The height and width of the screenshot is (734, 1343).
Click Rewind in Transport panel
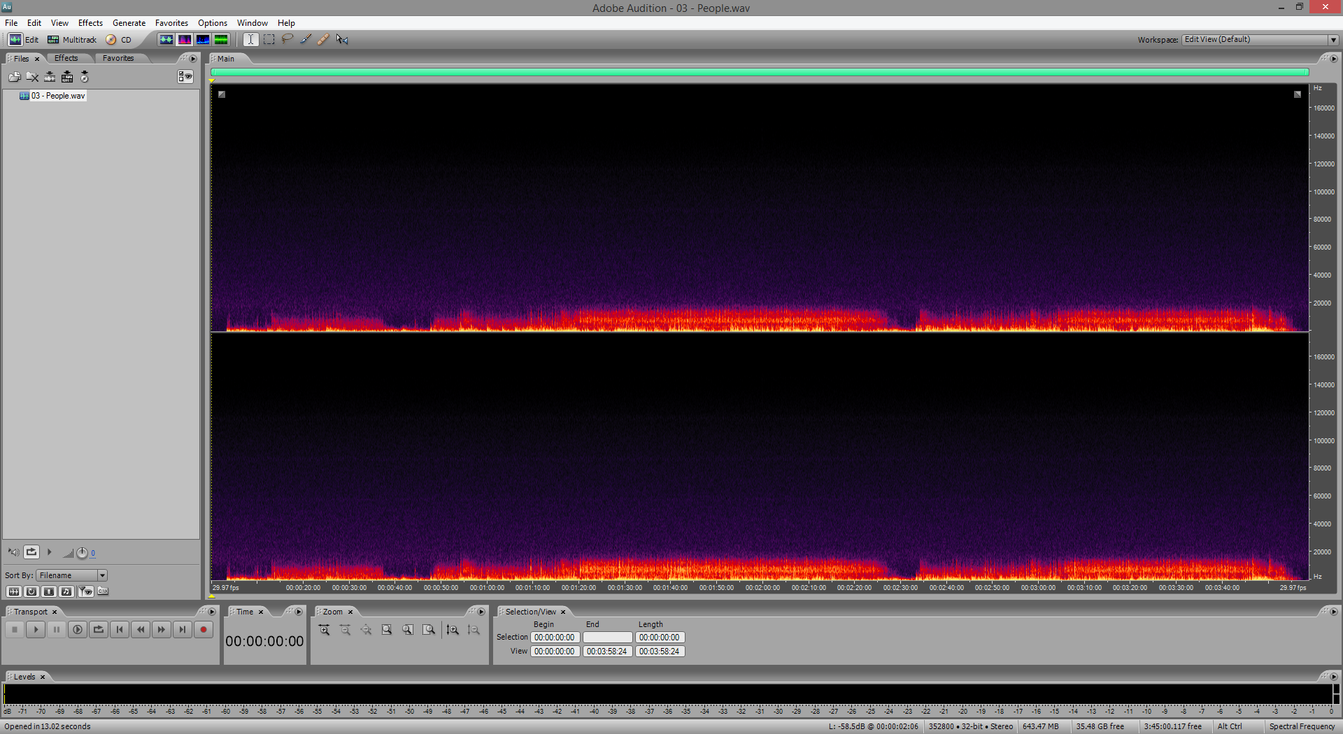[141, 630]
